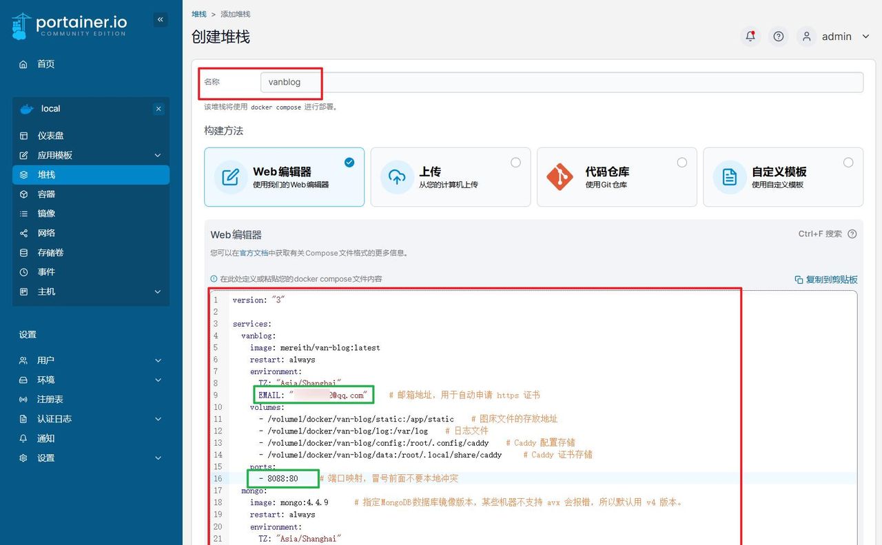Click the 设置 gear icon in sidebar
Screen dimensions: 882x545
24,457
